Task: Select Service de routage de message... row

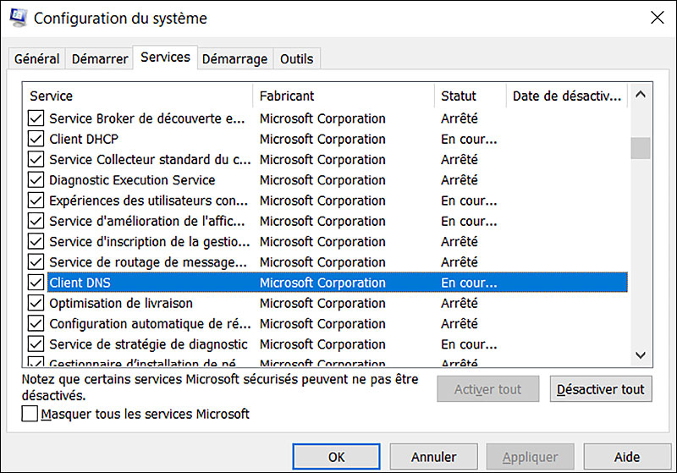Action: 327,262
